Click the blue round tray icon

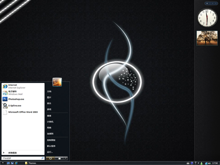coord(192,163)
